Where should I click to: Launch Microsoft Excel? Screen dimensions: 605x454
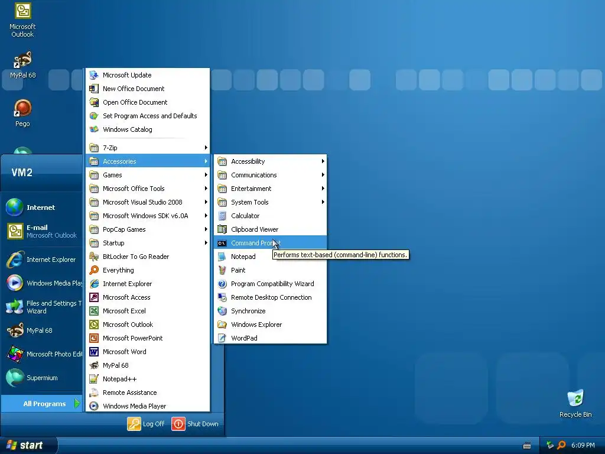[x=148, y=311]
